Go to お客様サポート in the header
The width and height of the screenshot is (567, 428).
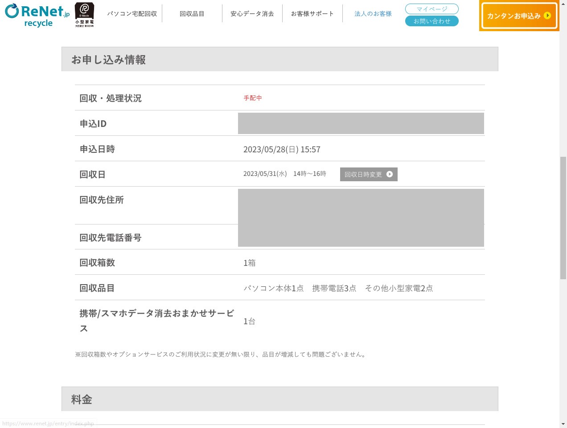(312, 14)
